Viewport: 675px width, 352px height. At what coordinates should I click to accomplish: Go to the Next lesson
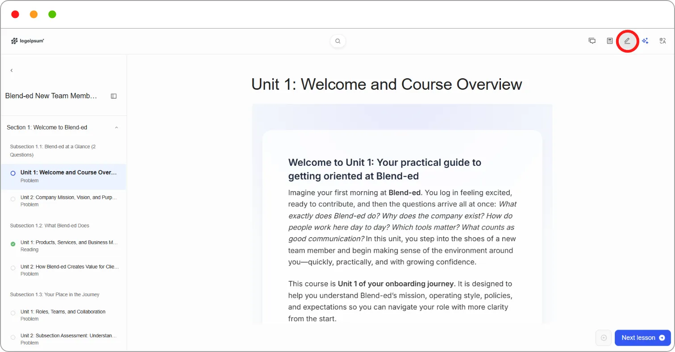click(642, 338)
